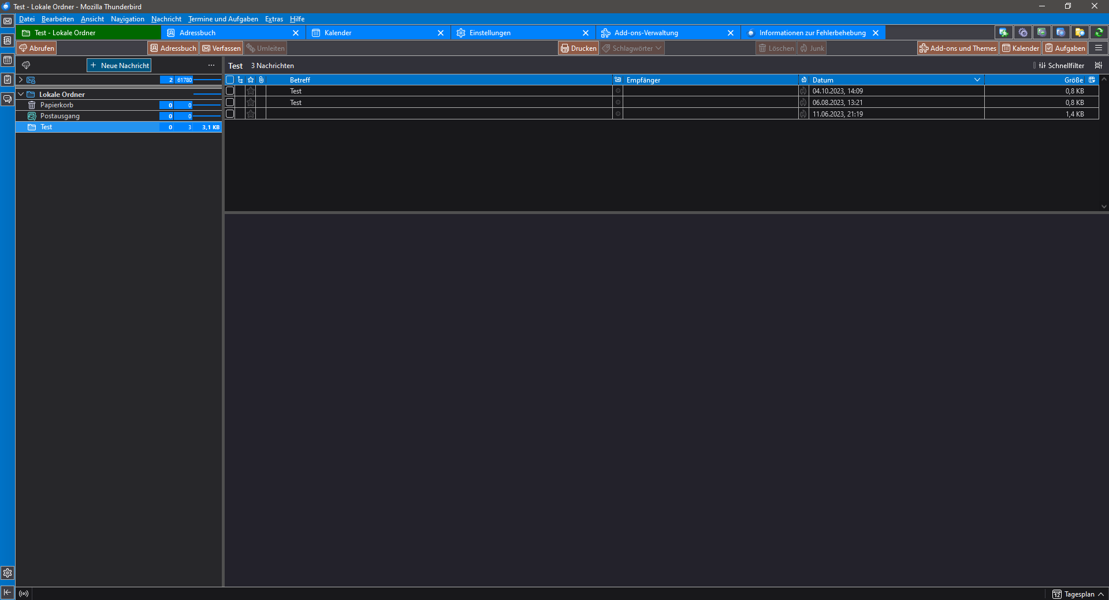Click the Abrufen get messages button
The height and width of the screenshot is (600, 1109).
pos(36,48)
